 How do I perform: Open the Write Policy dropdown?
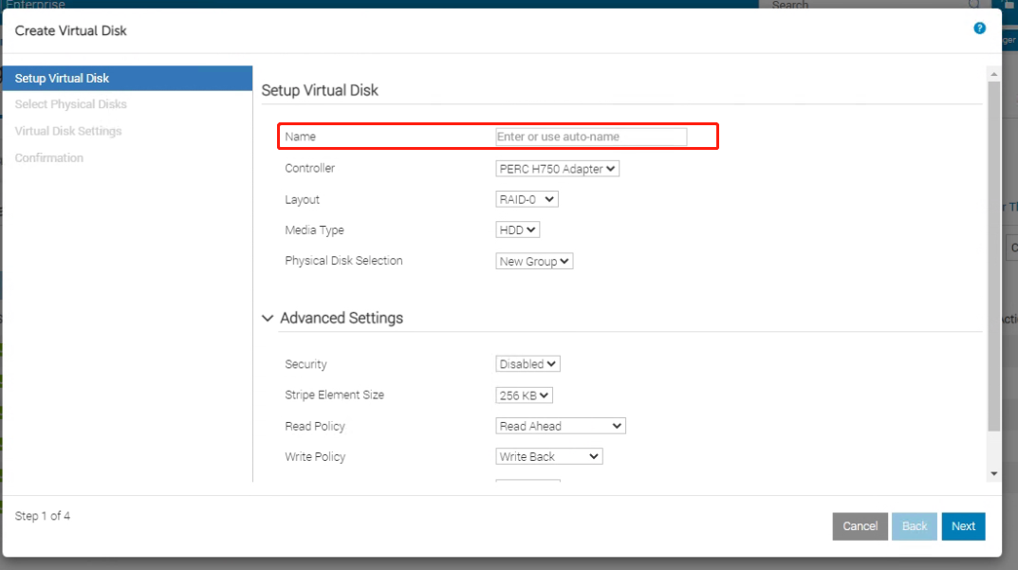tap(548, 457)
